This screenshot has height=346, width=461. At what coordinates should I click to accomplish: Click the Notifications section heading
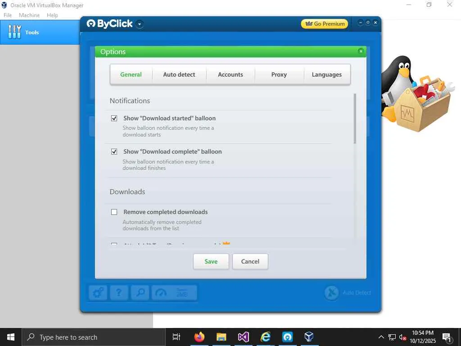[x=130, y=100]
